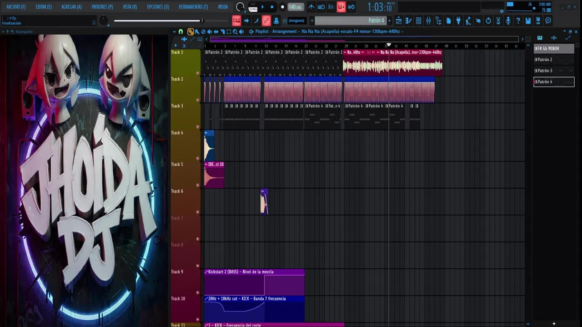Viewport: 582px width, 327px height.
Task: Click the record button
Action: [282, 7]
